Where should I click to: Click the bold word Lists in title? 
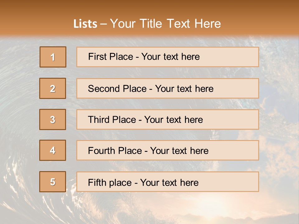[85, 24]
